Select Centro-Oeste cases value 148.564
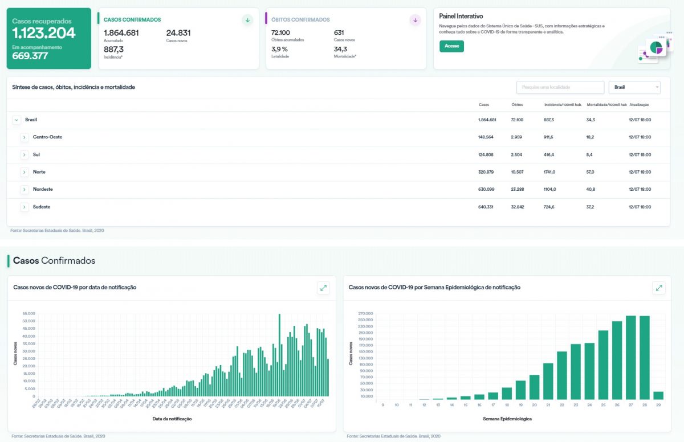This screenshot has height=442, width=684. click(x=486, y=137)
